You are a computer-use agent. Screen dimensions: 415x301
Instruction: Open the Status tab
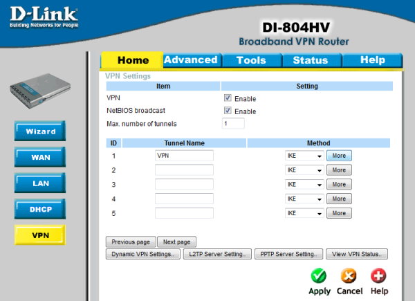click(x=312, y=60)
